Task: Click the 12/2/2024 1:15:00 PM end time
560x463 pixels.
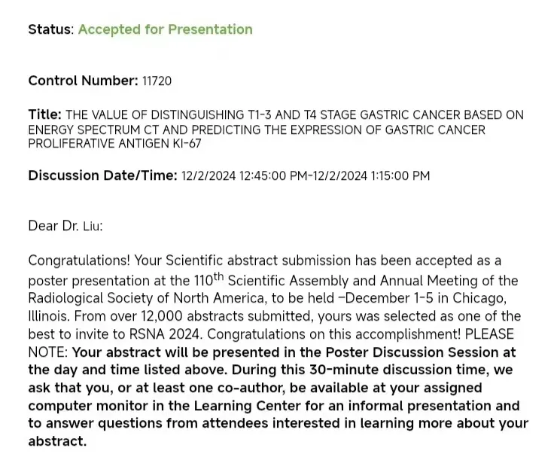Action: 371,175
